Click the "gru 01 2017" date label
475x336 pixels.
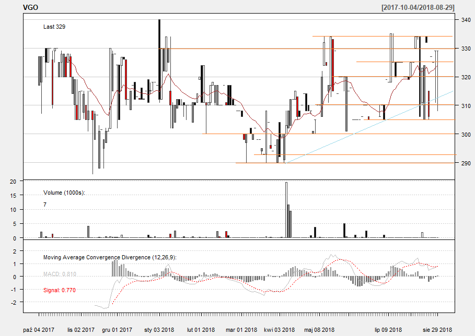click(x=117, y=330)
